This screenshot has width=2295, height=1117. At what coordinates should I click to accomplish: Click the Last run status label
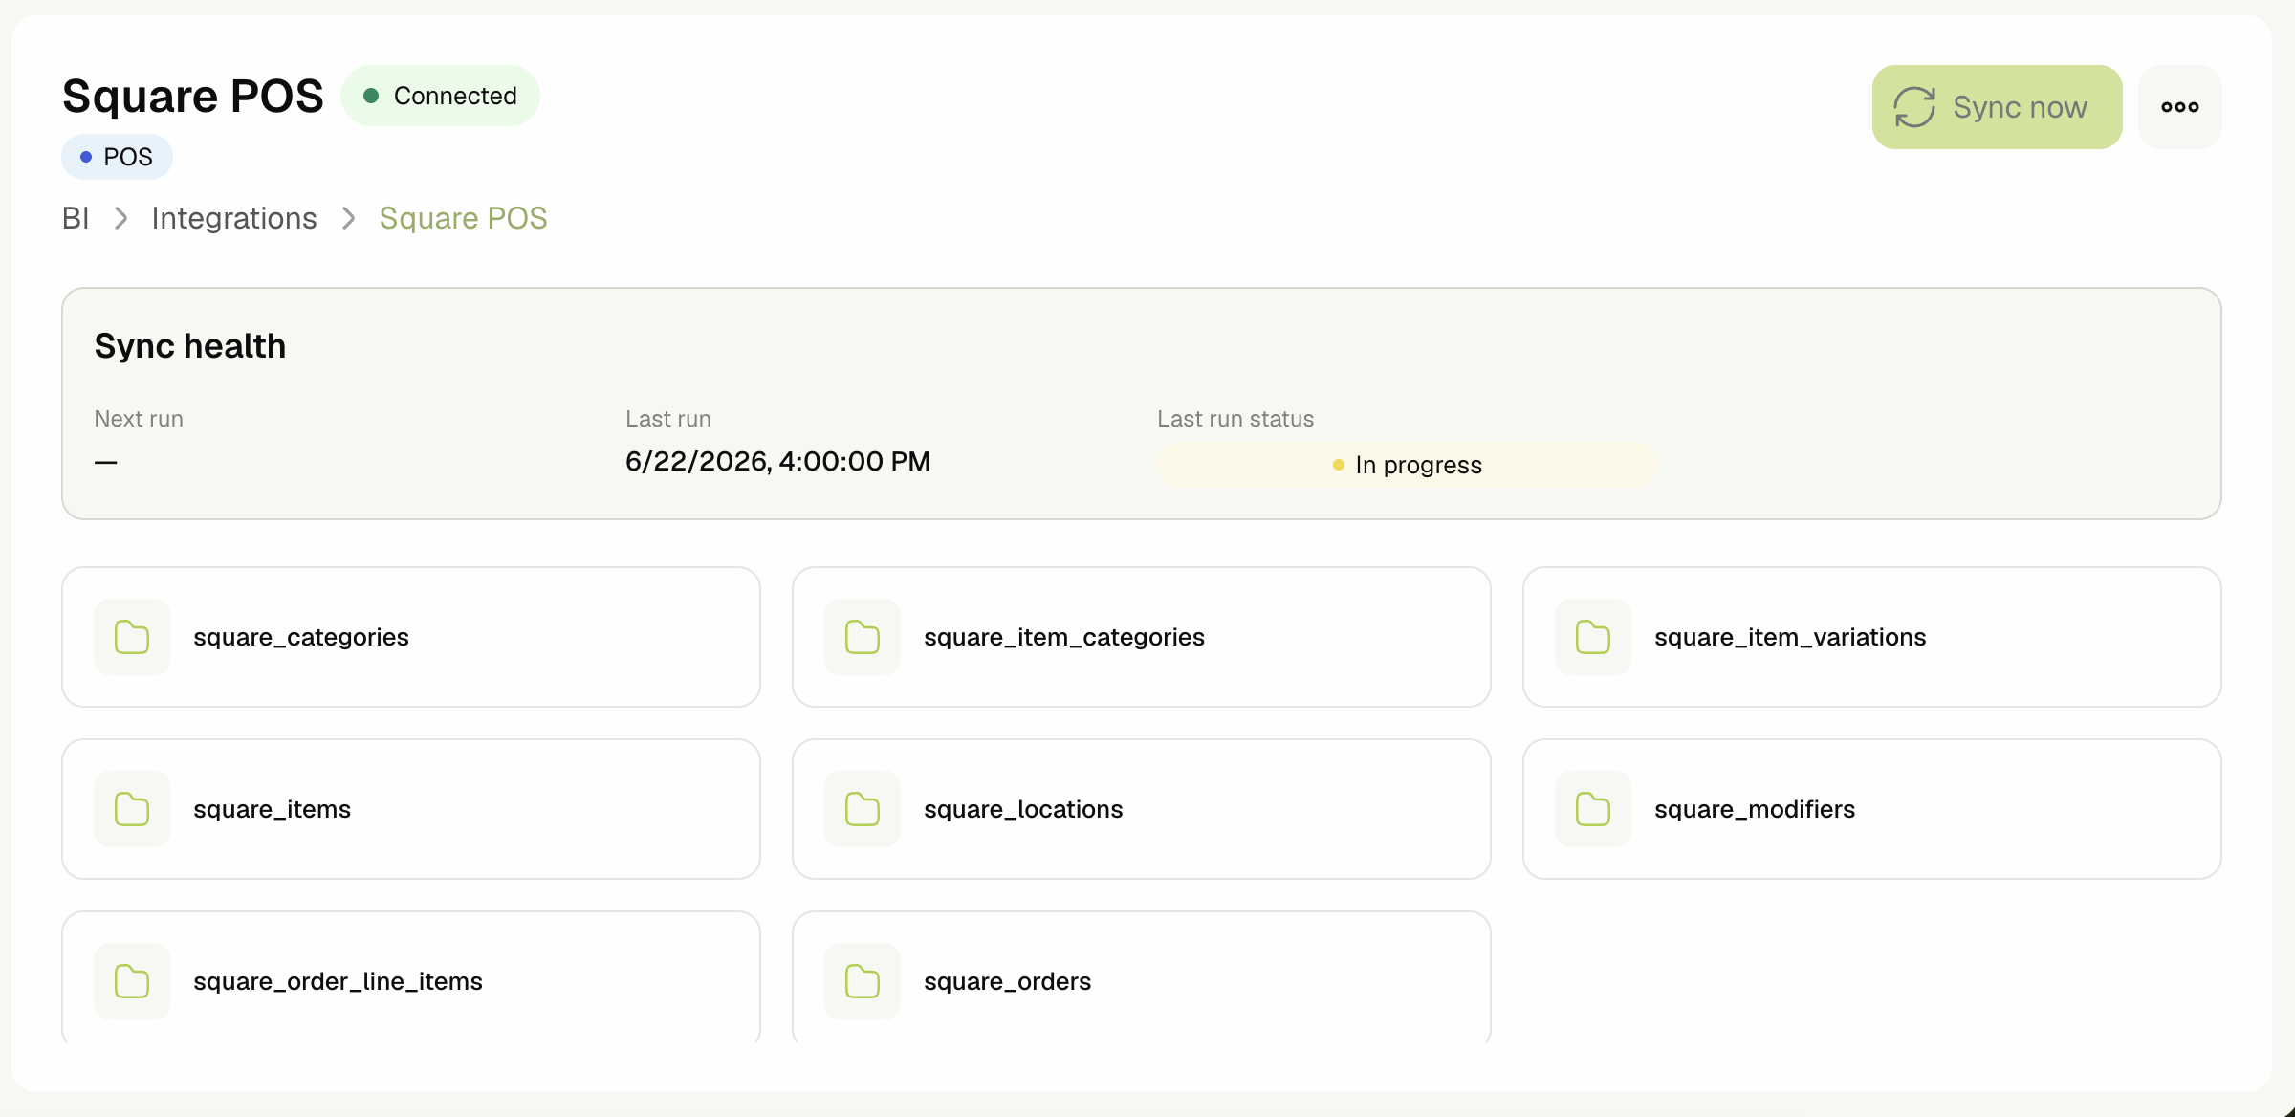pos(1235,419)
